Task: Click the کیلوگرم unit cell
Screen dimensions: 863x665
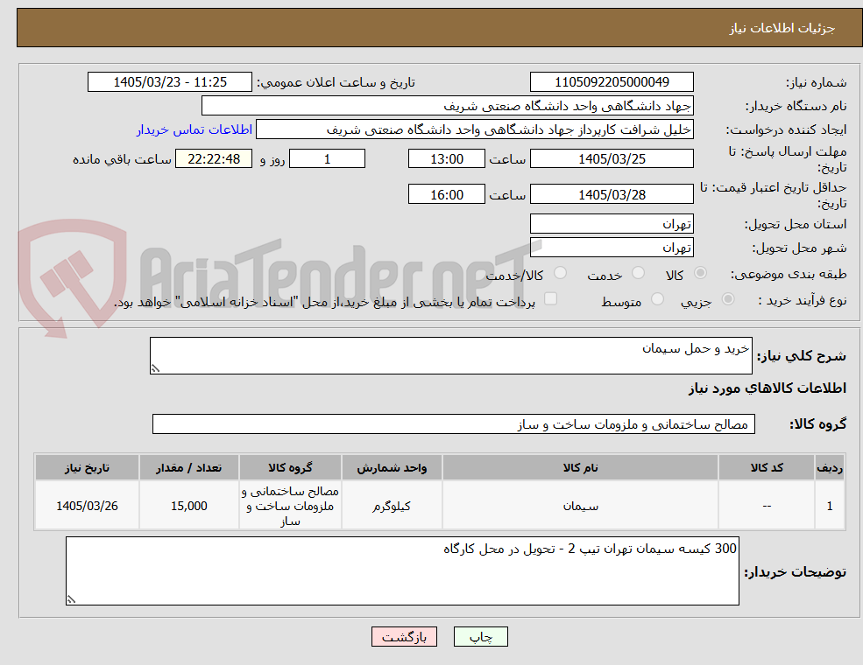Action: coord(392,506)
